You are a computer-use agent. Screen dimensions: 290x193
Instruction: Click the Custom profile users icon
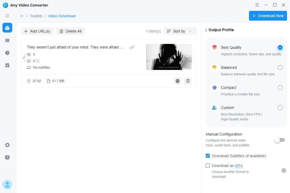pos(214,108)
